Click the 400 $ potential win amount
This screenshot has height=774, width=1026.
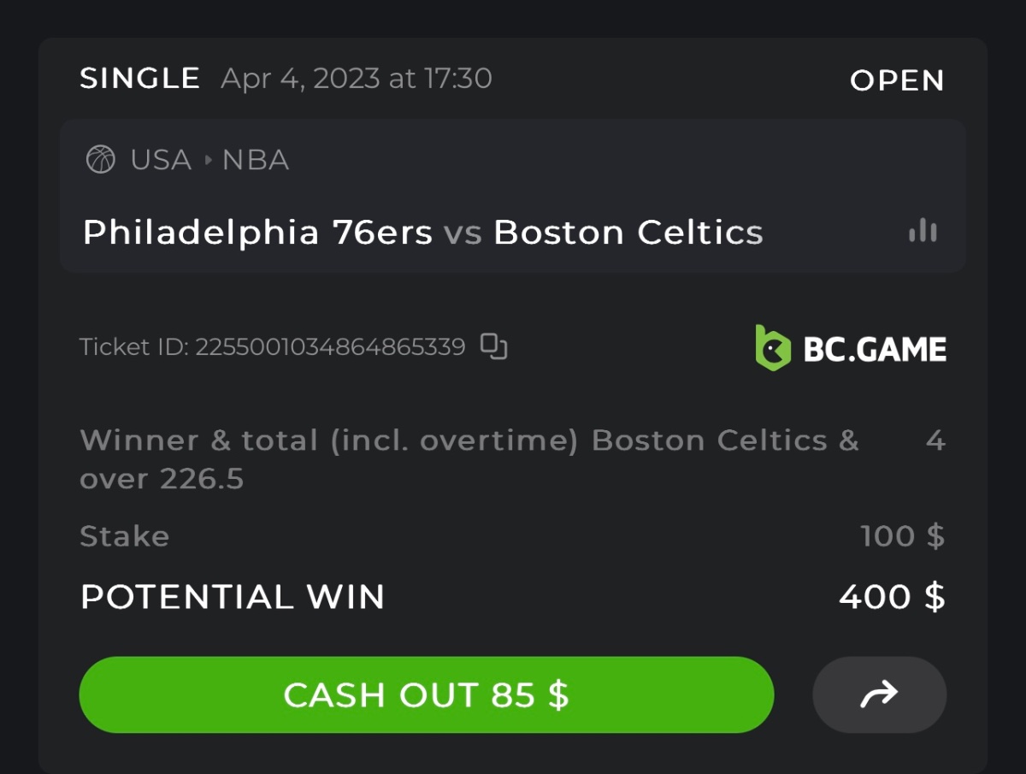point(892,597)
